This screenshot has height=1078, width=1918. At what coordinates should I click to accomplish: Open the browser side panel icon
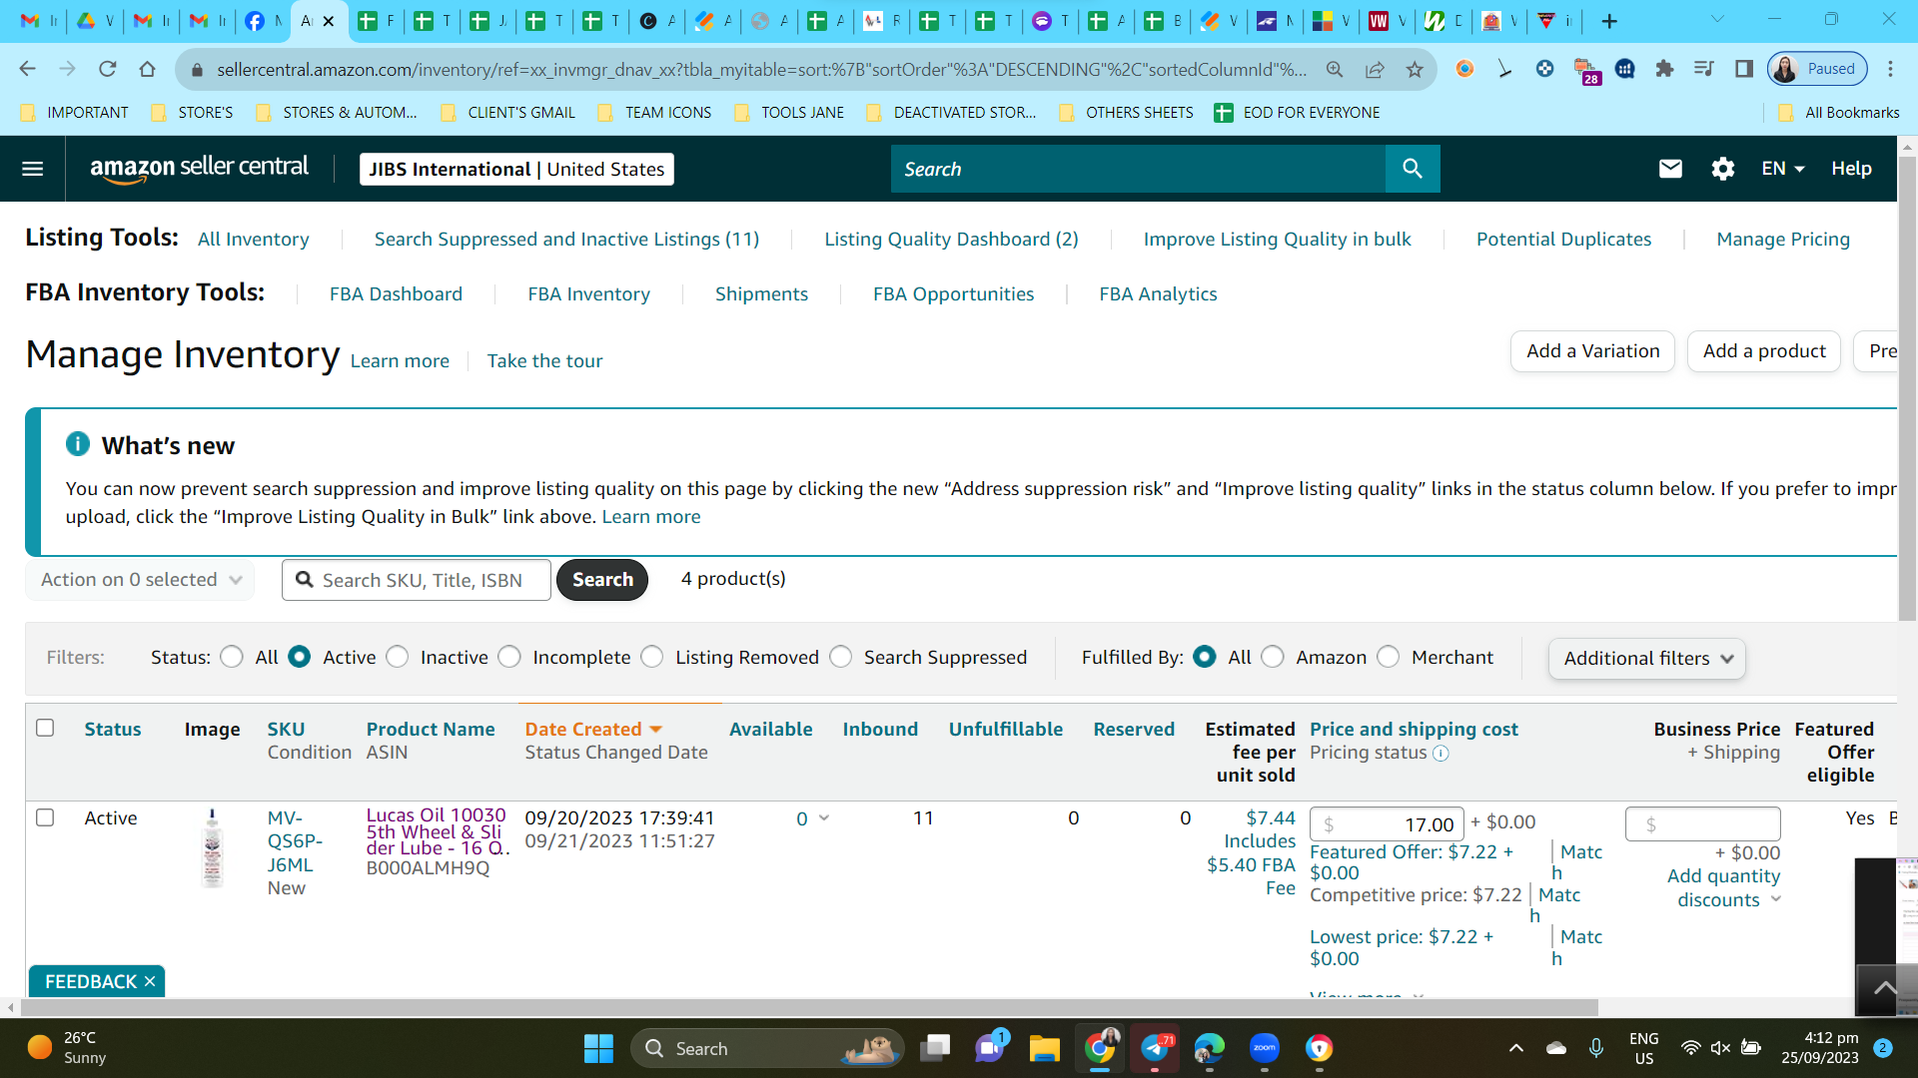click(x=1744, y=69)
